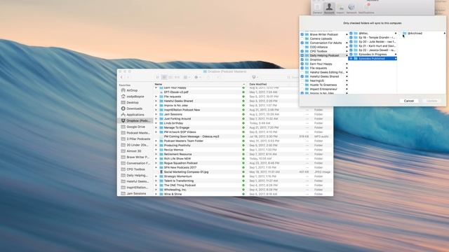Image resolution: width=449 pixels, height=252 pixels.
Task: Open Notifications preferences tab
Action: coord(366,8)
